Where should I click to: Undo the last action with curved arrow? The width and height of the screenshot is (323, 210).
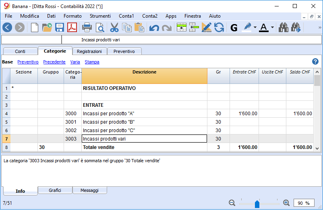point(154,28)
